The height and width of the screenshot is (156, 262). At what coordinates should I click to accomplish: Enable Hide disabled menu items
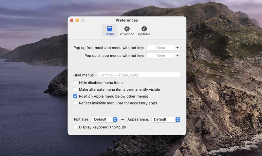pyautogui.click(x=75, y=83)
